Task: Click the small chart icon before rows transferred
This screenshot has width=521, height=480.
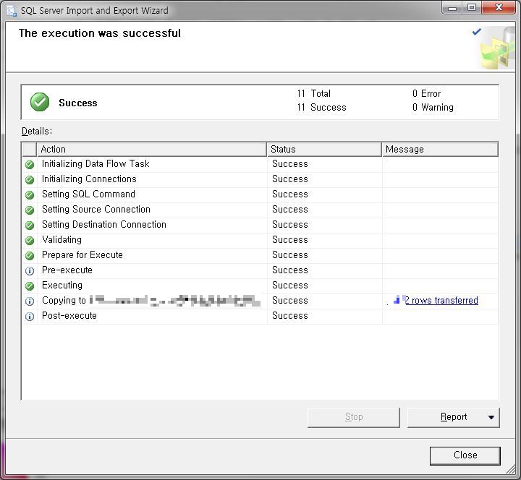Action: (397, 300)
